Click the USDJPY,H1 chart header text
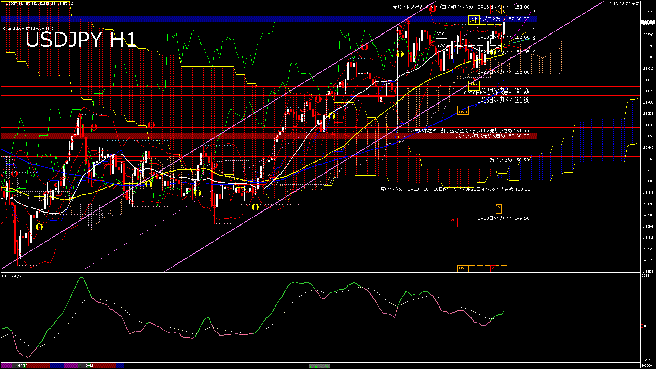Viewport: 656px width, 369px height. [15, 3]
